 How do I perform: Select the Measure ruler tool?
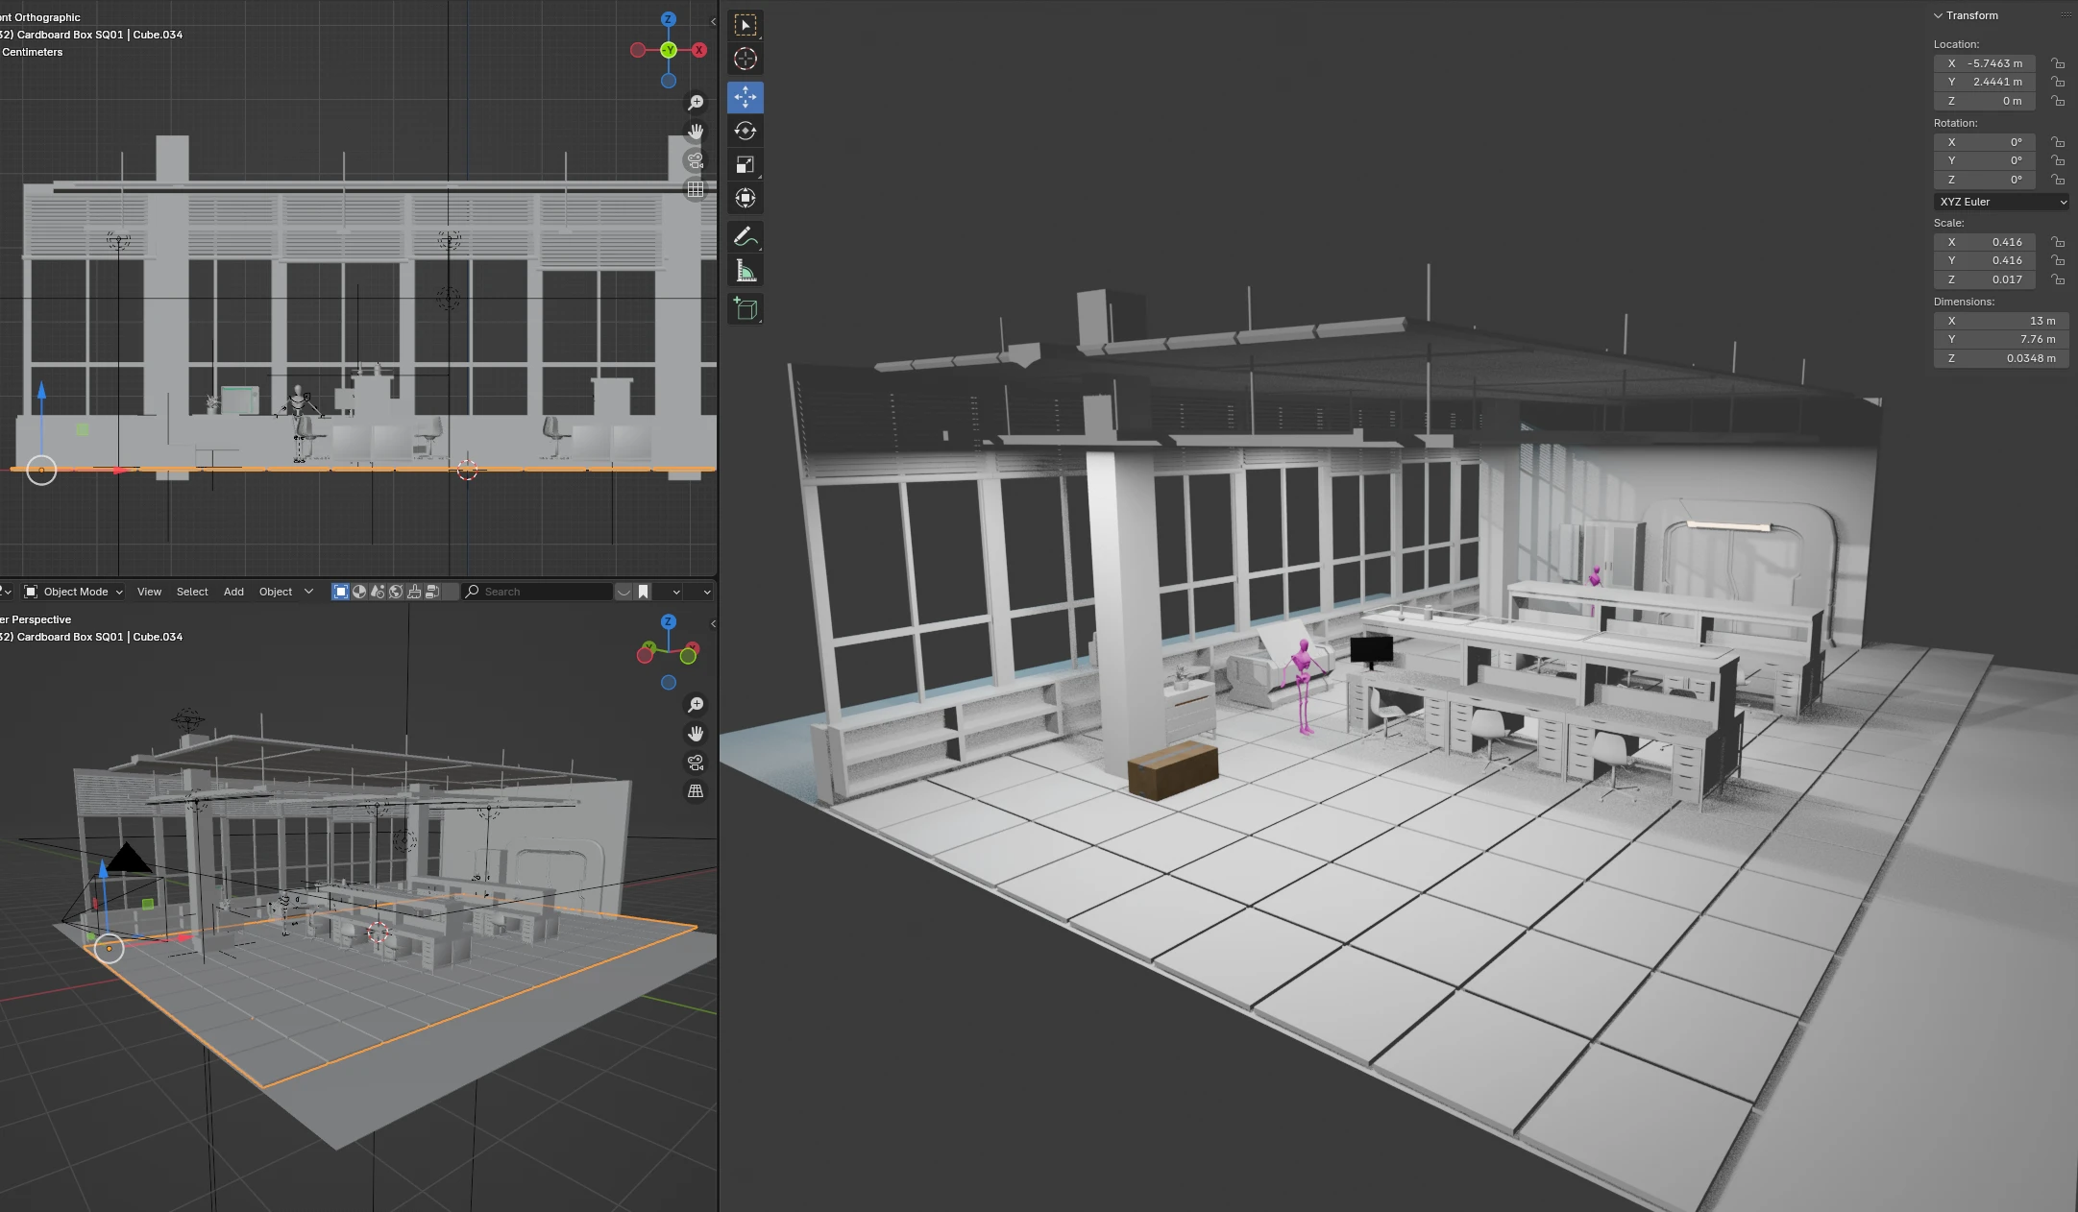tap(746, 271)
